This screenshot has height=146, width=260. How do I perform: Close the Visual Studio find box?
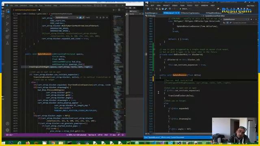[x=256, y=19]
